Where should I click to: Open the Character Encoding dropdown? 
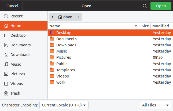(64, 105)
